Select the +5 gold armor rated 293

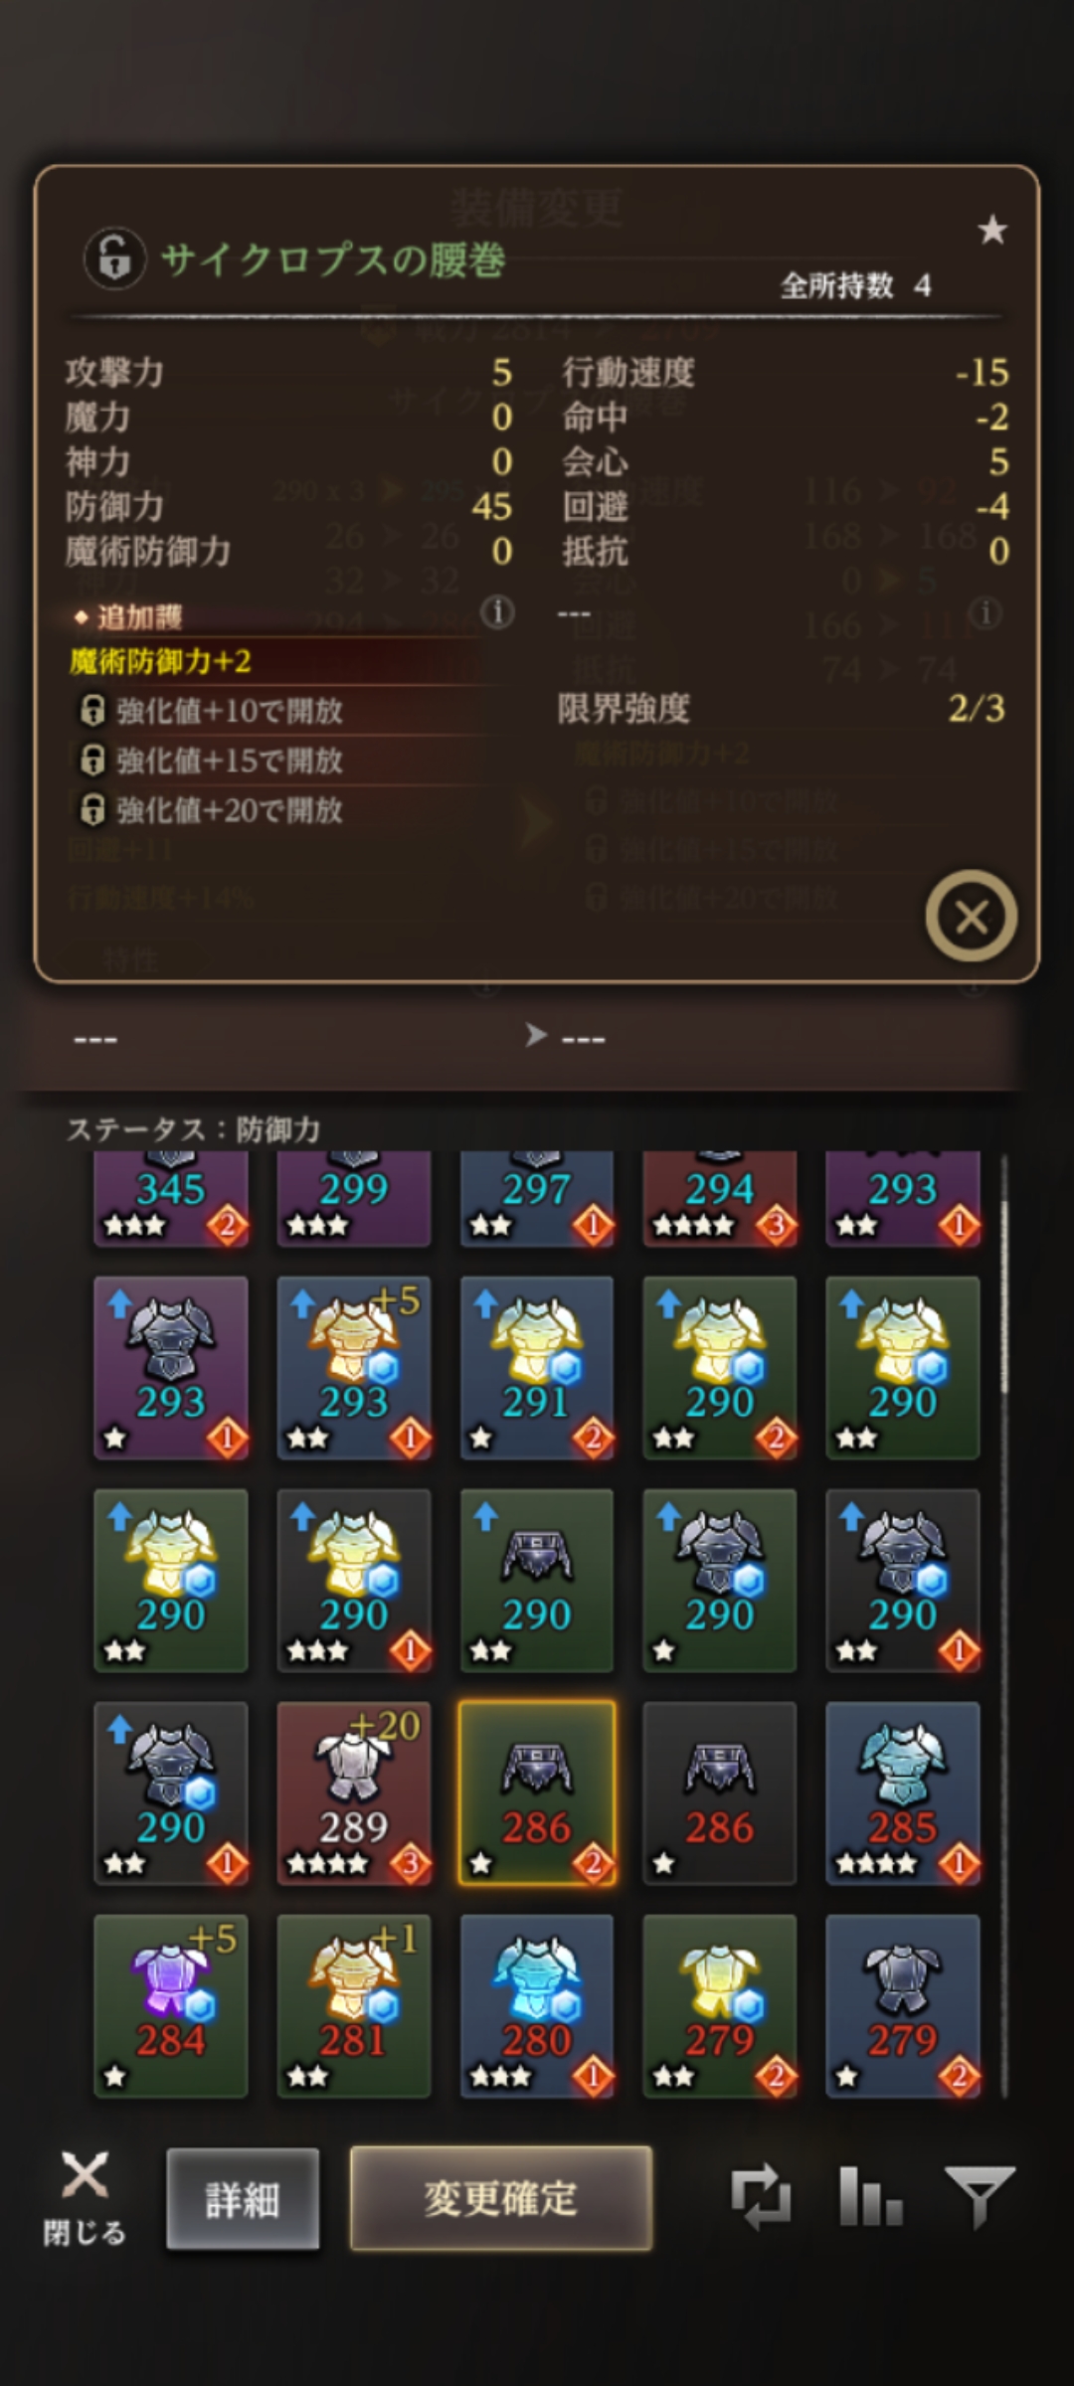click(x=354, y=1368)
